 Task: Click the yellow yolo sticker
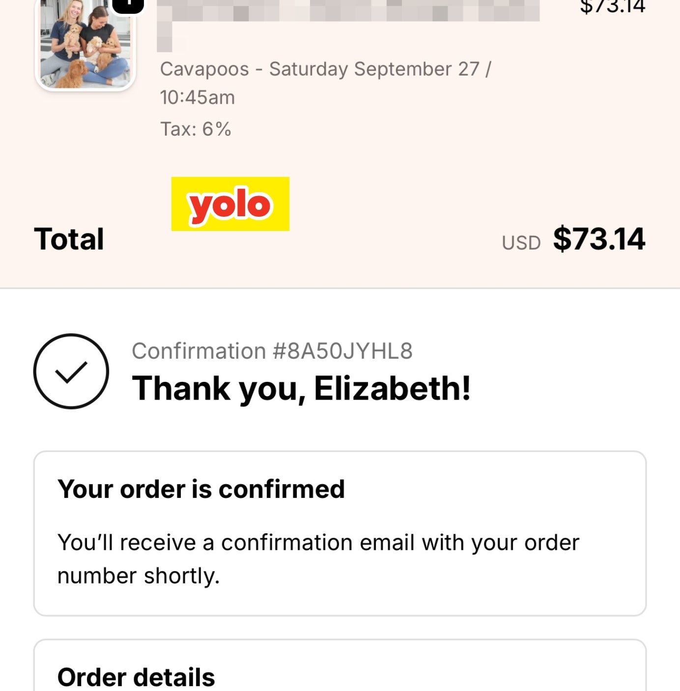(230, 204)
